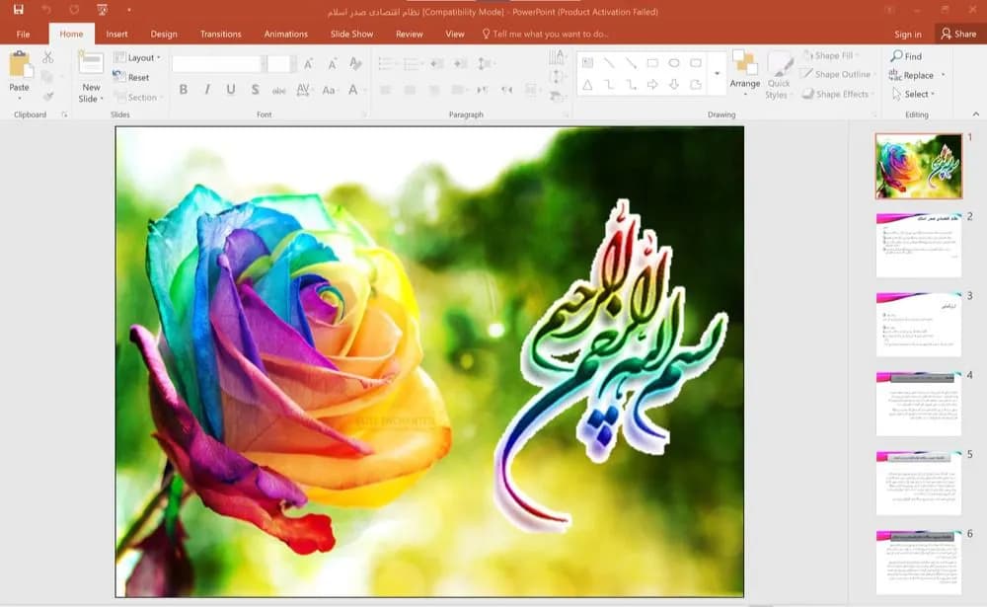
Task: Increase font size with the larger A icon
Action: click(x=308, y=63)
